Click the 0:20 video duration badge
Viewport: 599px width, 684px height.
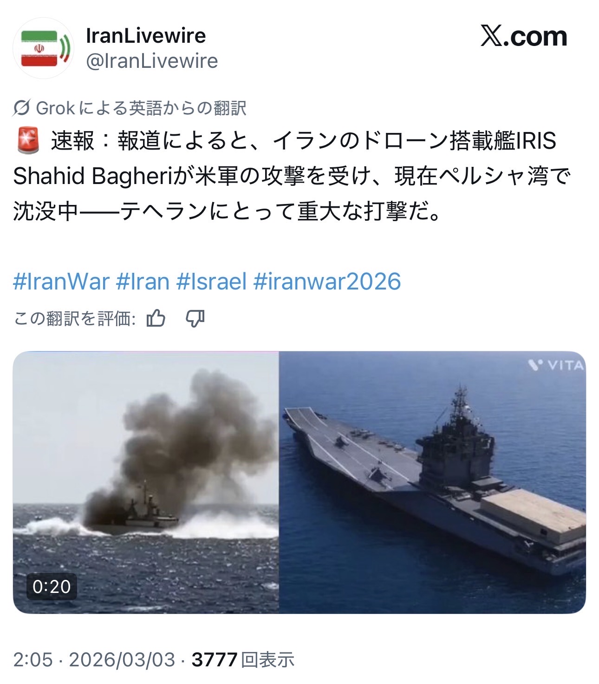coord(52,586)
